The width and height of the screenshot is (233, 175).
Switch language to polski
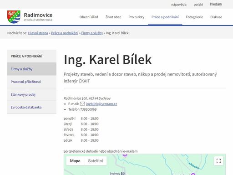click(198, 5)
